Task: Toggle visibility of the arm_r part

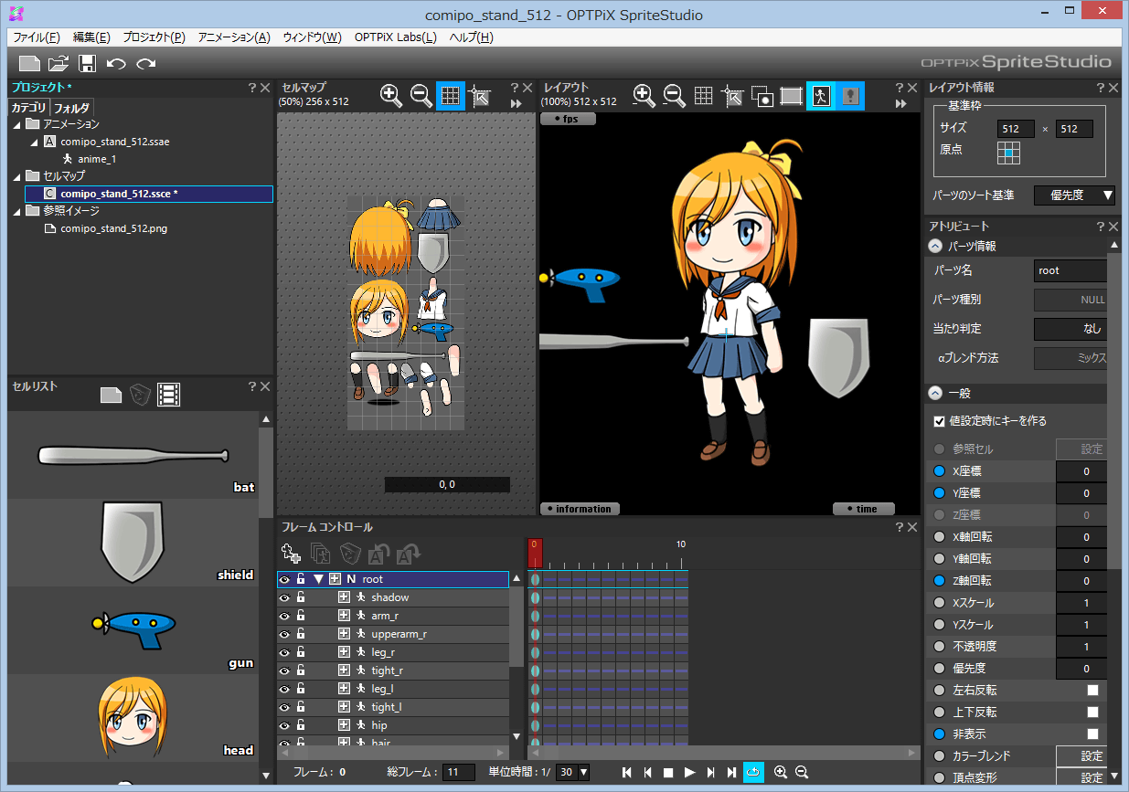Action: (x=284, y=616)
